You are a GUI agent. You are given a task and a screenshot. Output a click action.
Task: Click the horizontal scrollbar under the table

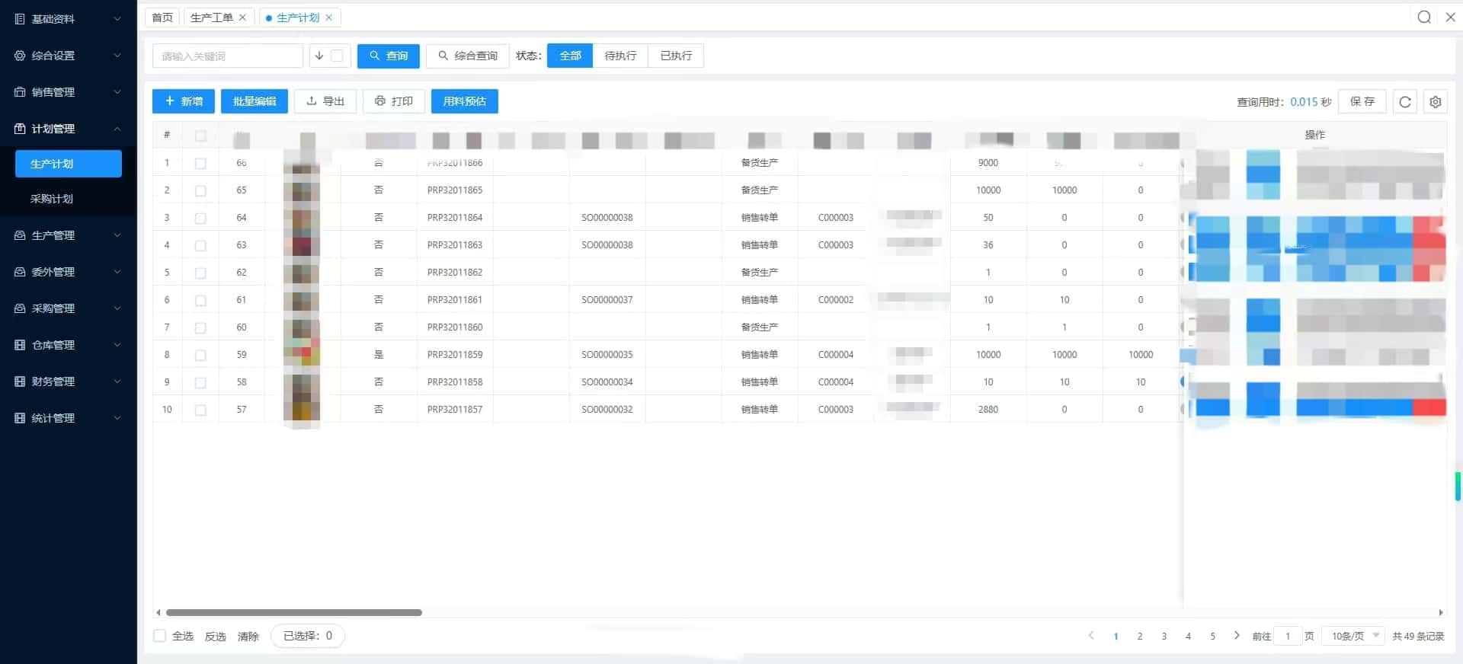pos(294,612)
